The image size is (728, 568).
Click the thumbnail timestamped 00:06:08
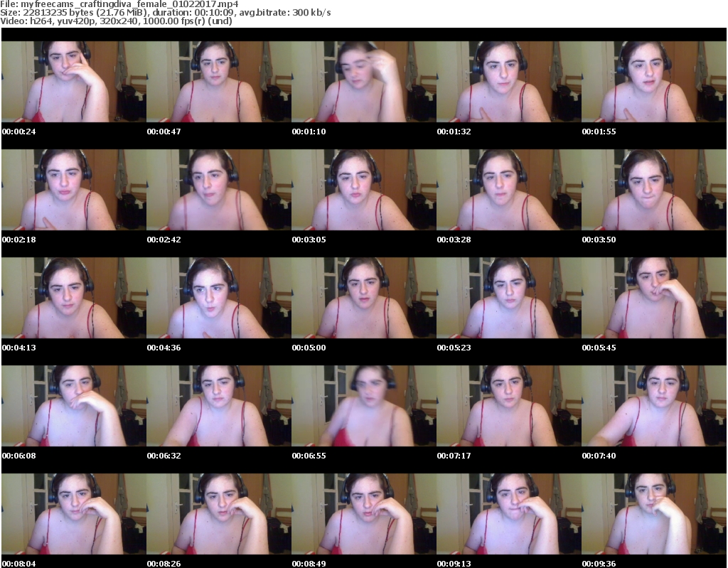(74, 406)
